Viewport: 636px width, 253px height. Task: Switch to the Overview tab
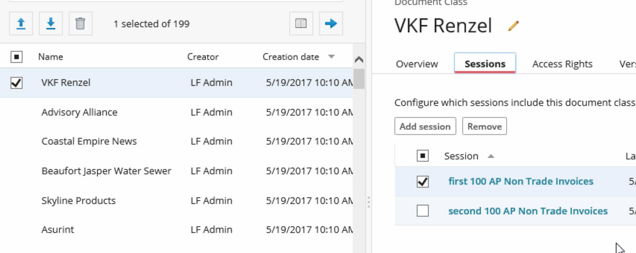[417, 64]
